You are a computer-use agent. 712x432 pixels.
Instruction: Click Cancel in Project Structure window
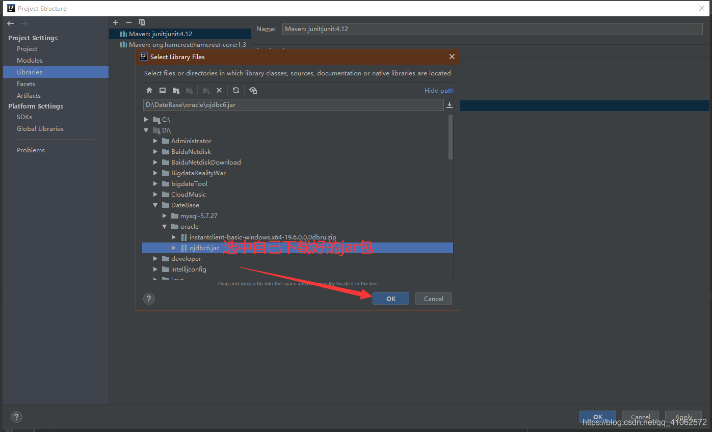point(641,417)
